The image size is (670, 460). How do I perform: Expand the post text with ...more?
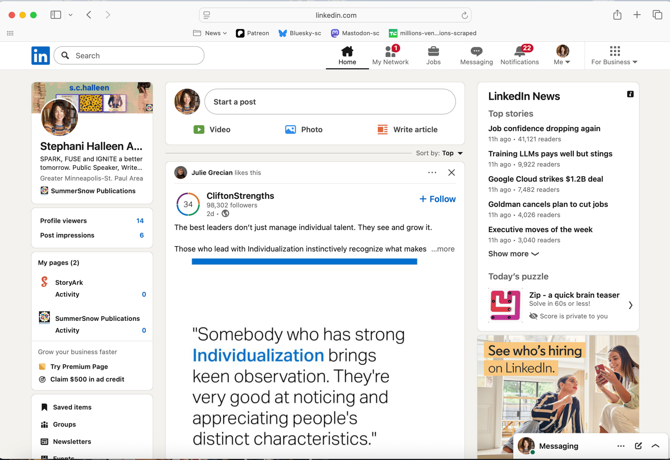pyautogui.click(x=443, y=249)
